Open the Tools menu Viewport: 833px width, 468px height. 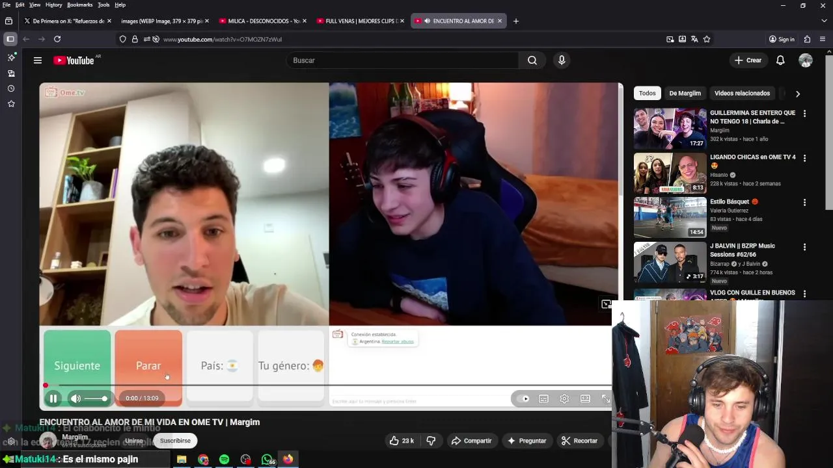(103, 5)
